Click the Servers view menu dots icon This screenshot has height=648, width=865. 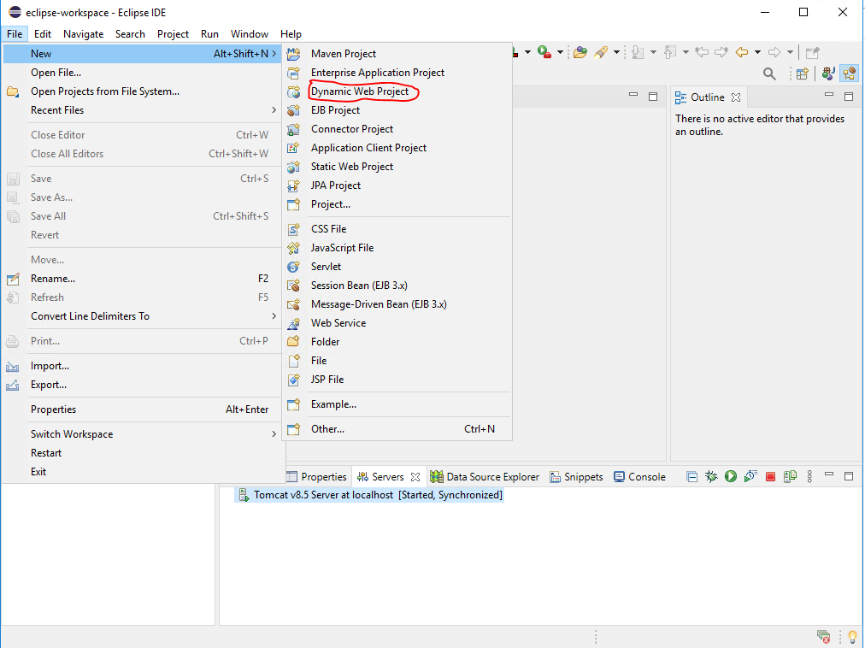809,476
